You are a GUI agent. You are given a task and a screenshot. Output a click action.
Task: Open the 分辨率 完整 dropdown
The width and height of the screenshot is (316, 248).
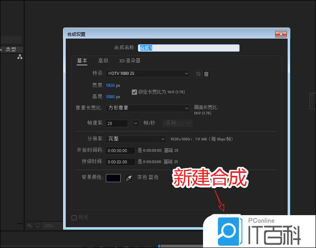click(x=136, y=139)
